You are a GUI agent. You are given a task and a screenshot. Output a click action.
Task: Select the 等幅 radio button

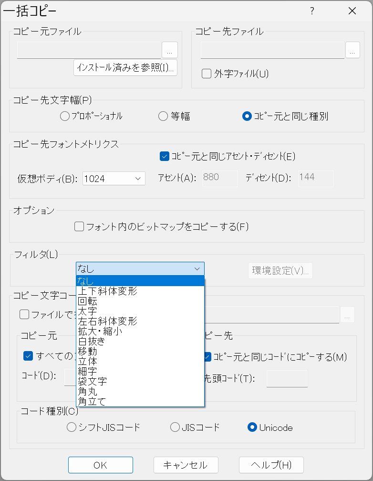163,116
